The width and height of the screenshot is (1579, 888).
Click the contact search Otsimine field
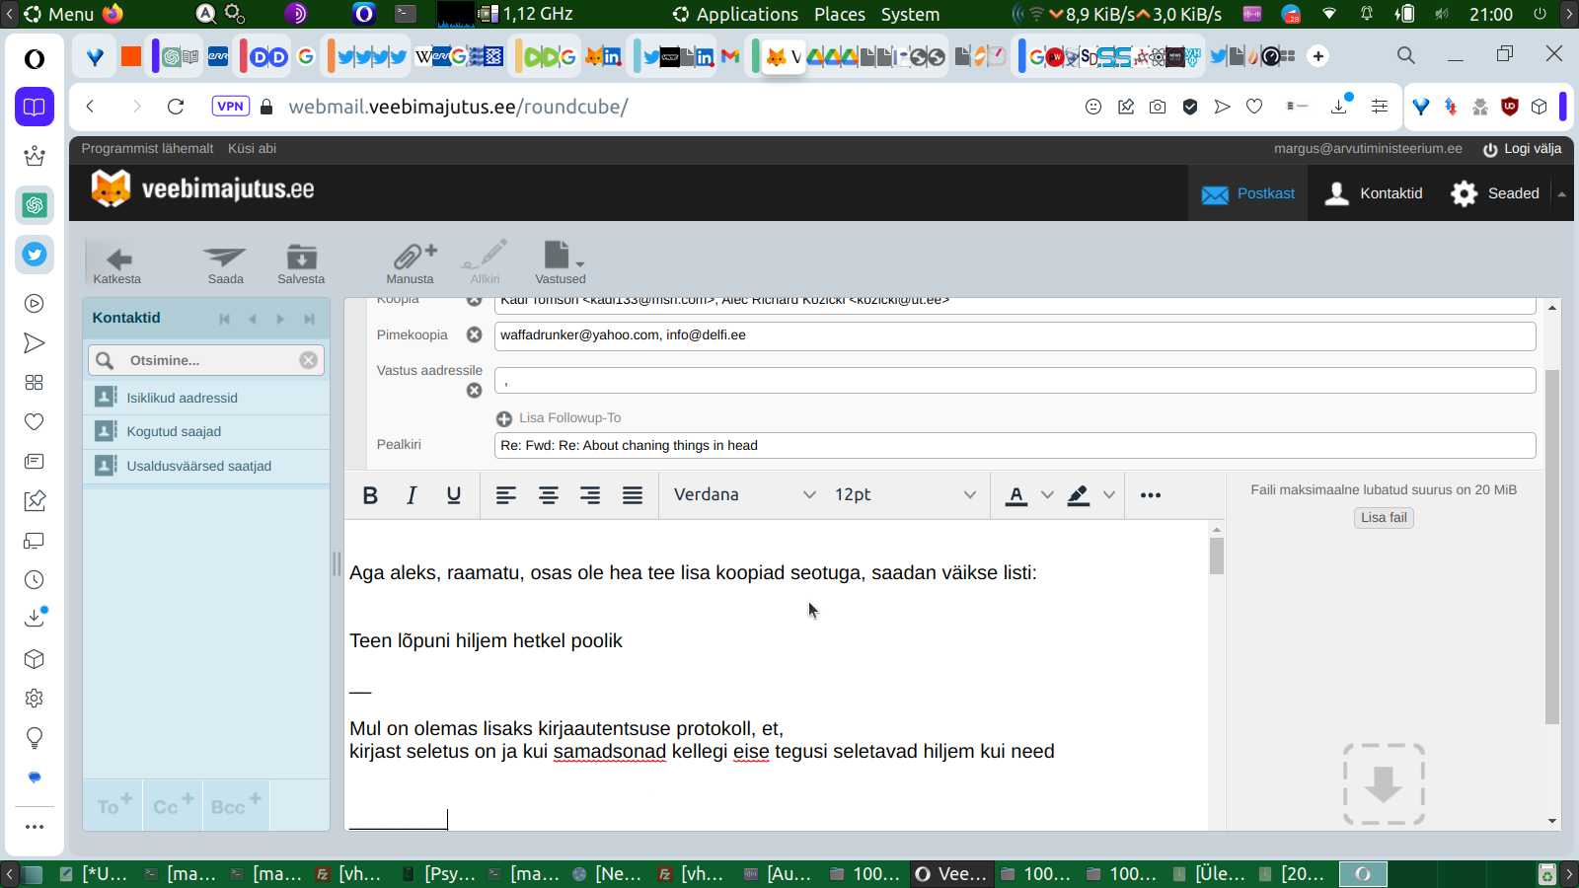click(x=206, y=360)
